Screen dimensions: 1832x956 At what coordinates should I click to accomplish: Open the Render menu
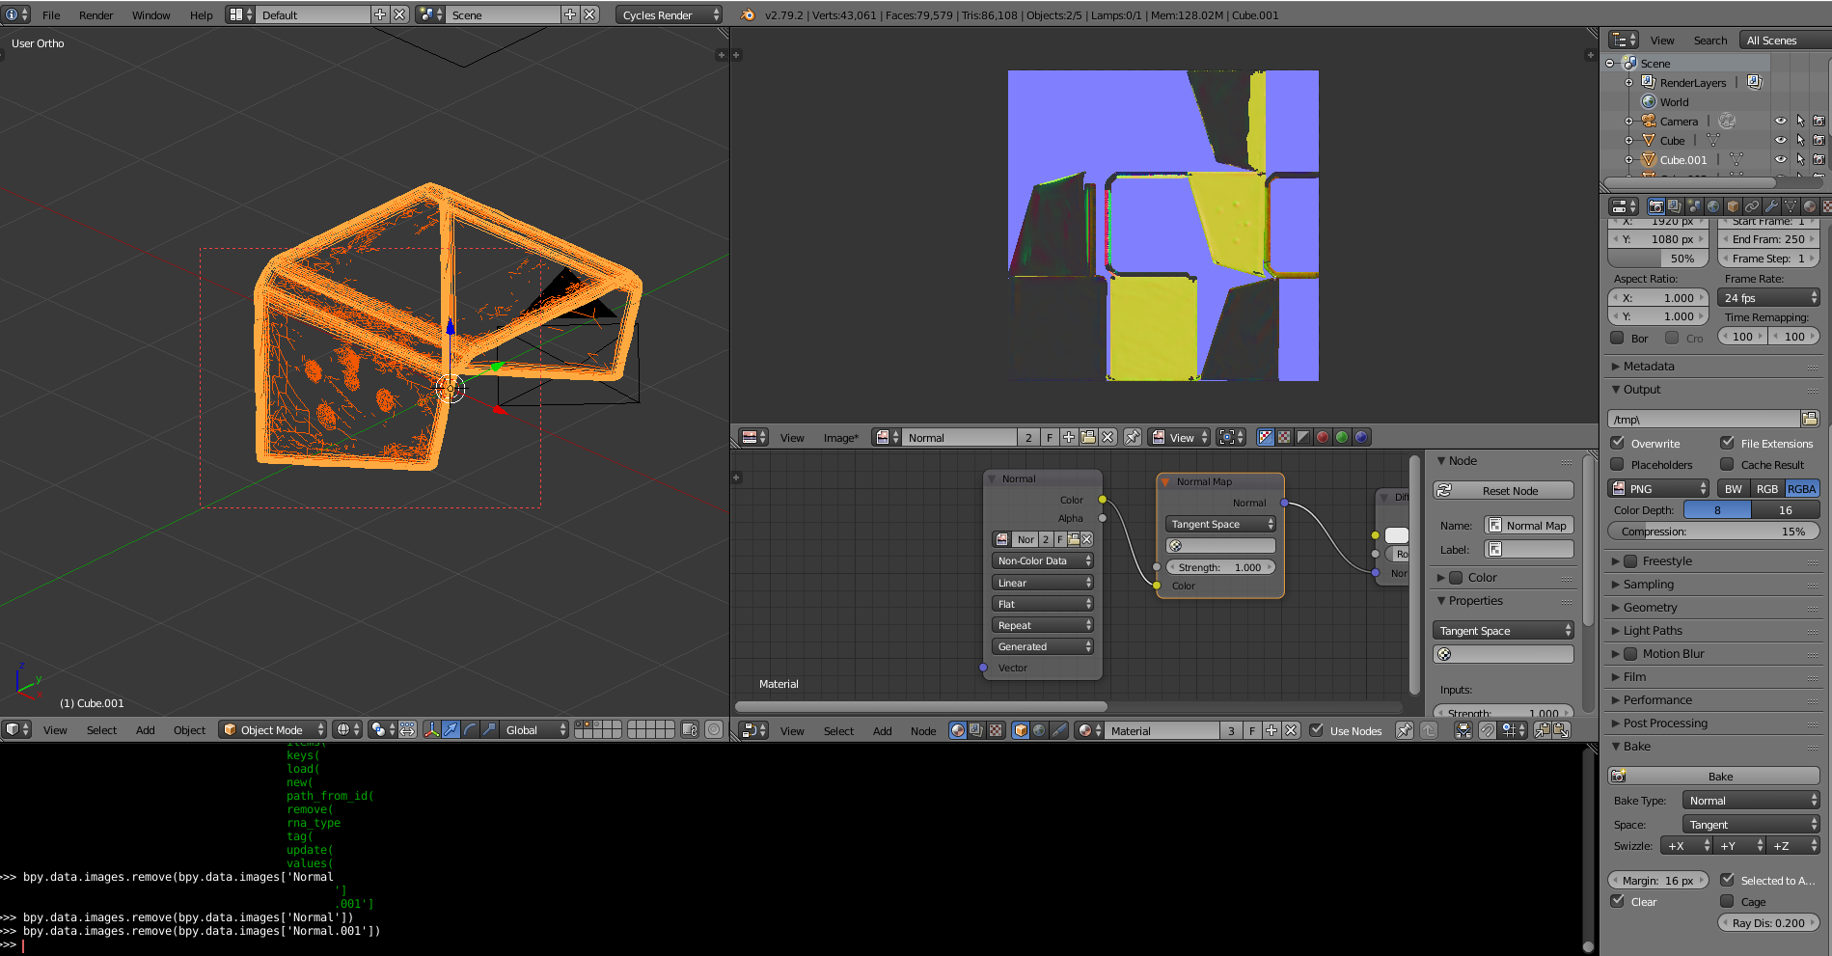click(x=96, y=14)
